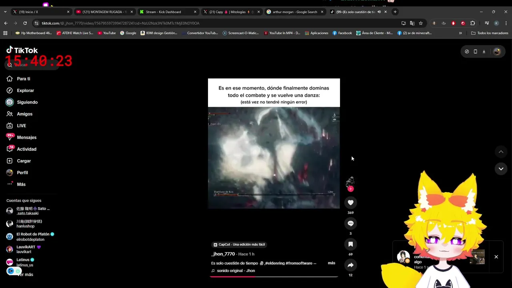Viewport: 512px width, 288px height.
Task: Click the CapCut Una edición más fácil tag
Action: [239, 244]
